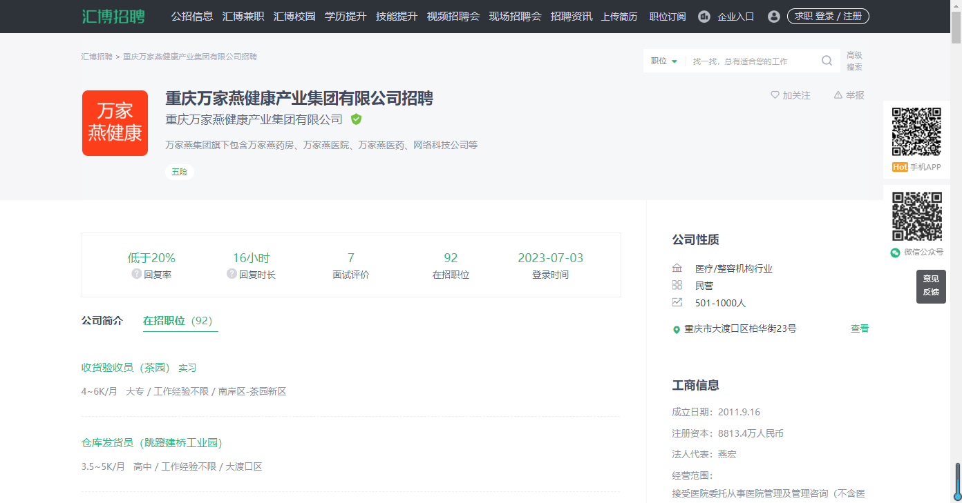The image size is (962, 503).
Task: Click the 意见反馈 feedback button
Action: coord(931,286)
